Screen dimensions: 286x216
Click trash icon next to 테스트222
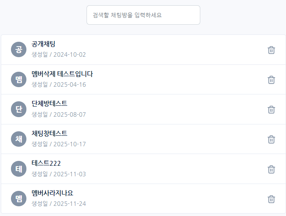pyautogui.click(x=271, y=169)
